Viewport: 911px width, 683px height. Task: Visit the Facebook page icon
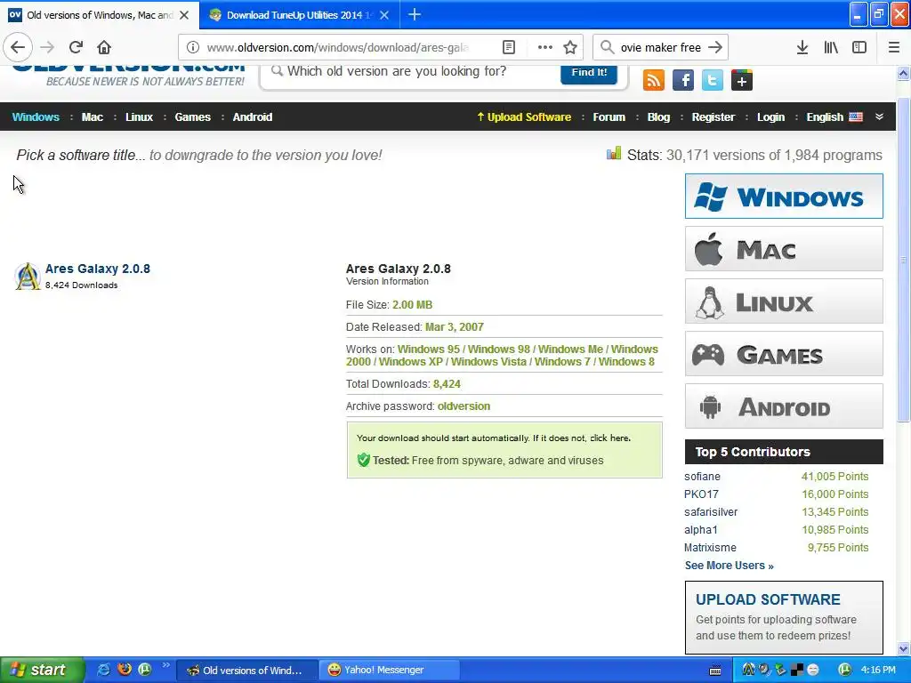[683, 79]
